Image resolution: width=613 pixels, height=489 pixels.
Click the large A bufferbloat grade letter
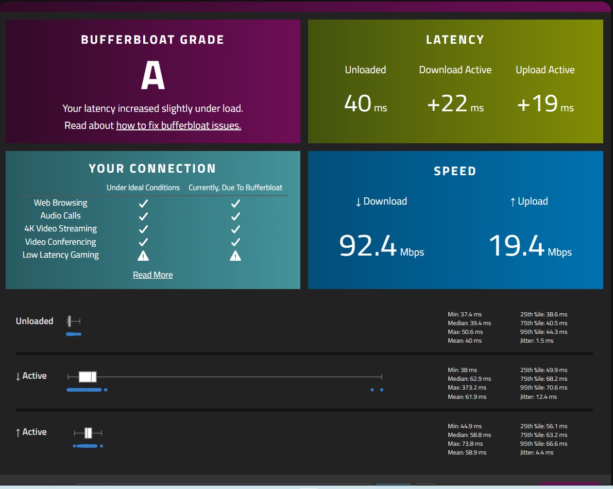(x=153, y=76)
